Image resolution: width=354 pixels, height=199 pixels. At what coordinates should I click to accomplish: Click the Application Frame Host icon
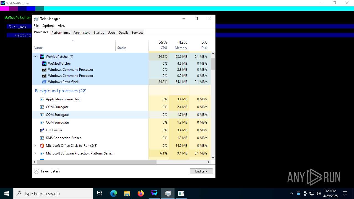[x=42, y=99]
